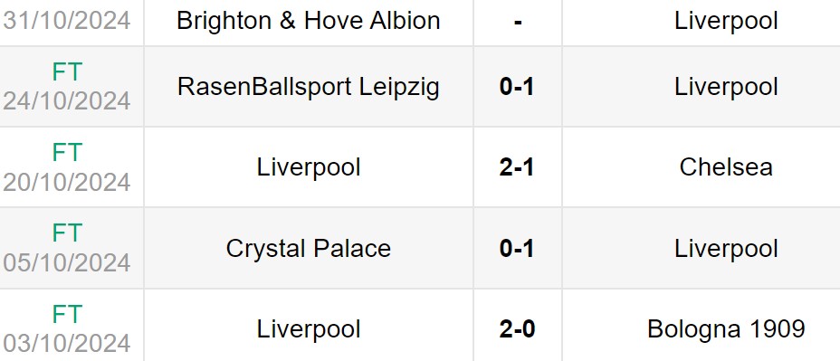The image size is (840, 361).
Task: Click Liverpool away team in Leipzig row
Action: [x=726, y=87]
